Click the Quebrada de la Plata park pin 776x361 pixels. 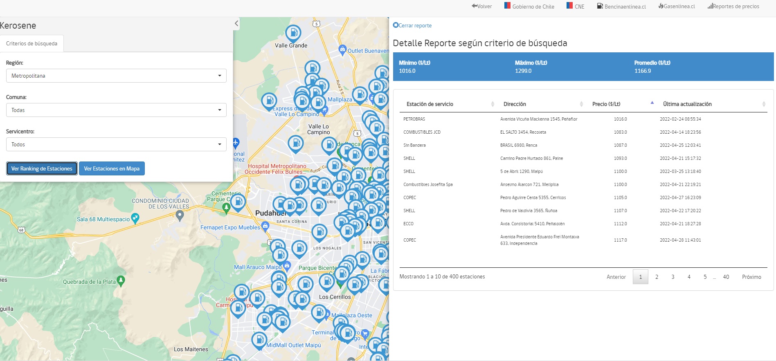tap(121, 281)
